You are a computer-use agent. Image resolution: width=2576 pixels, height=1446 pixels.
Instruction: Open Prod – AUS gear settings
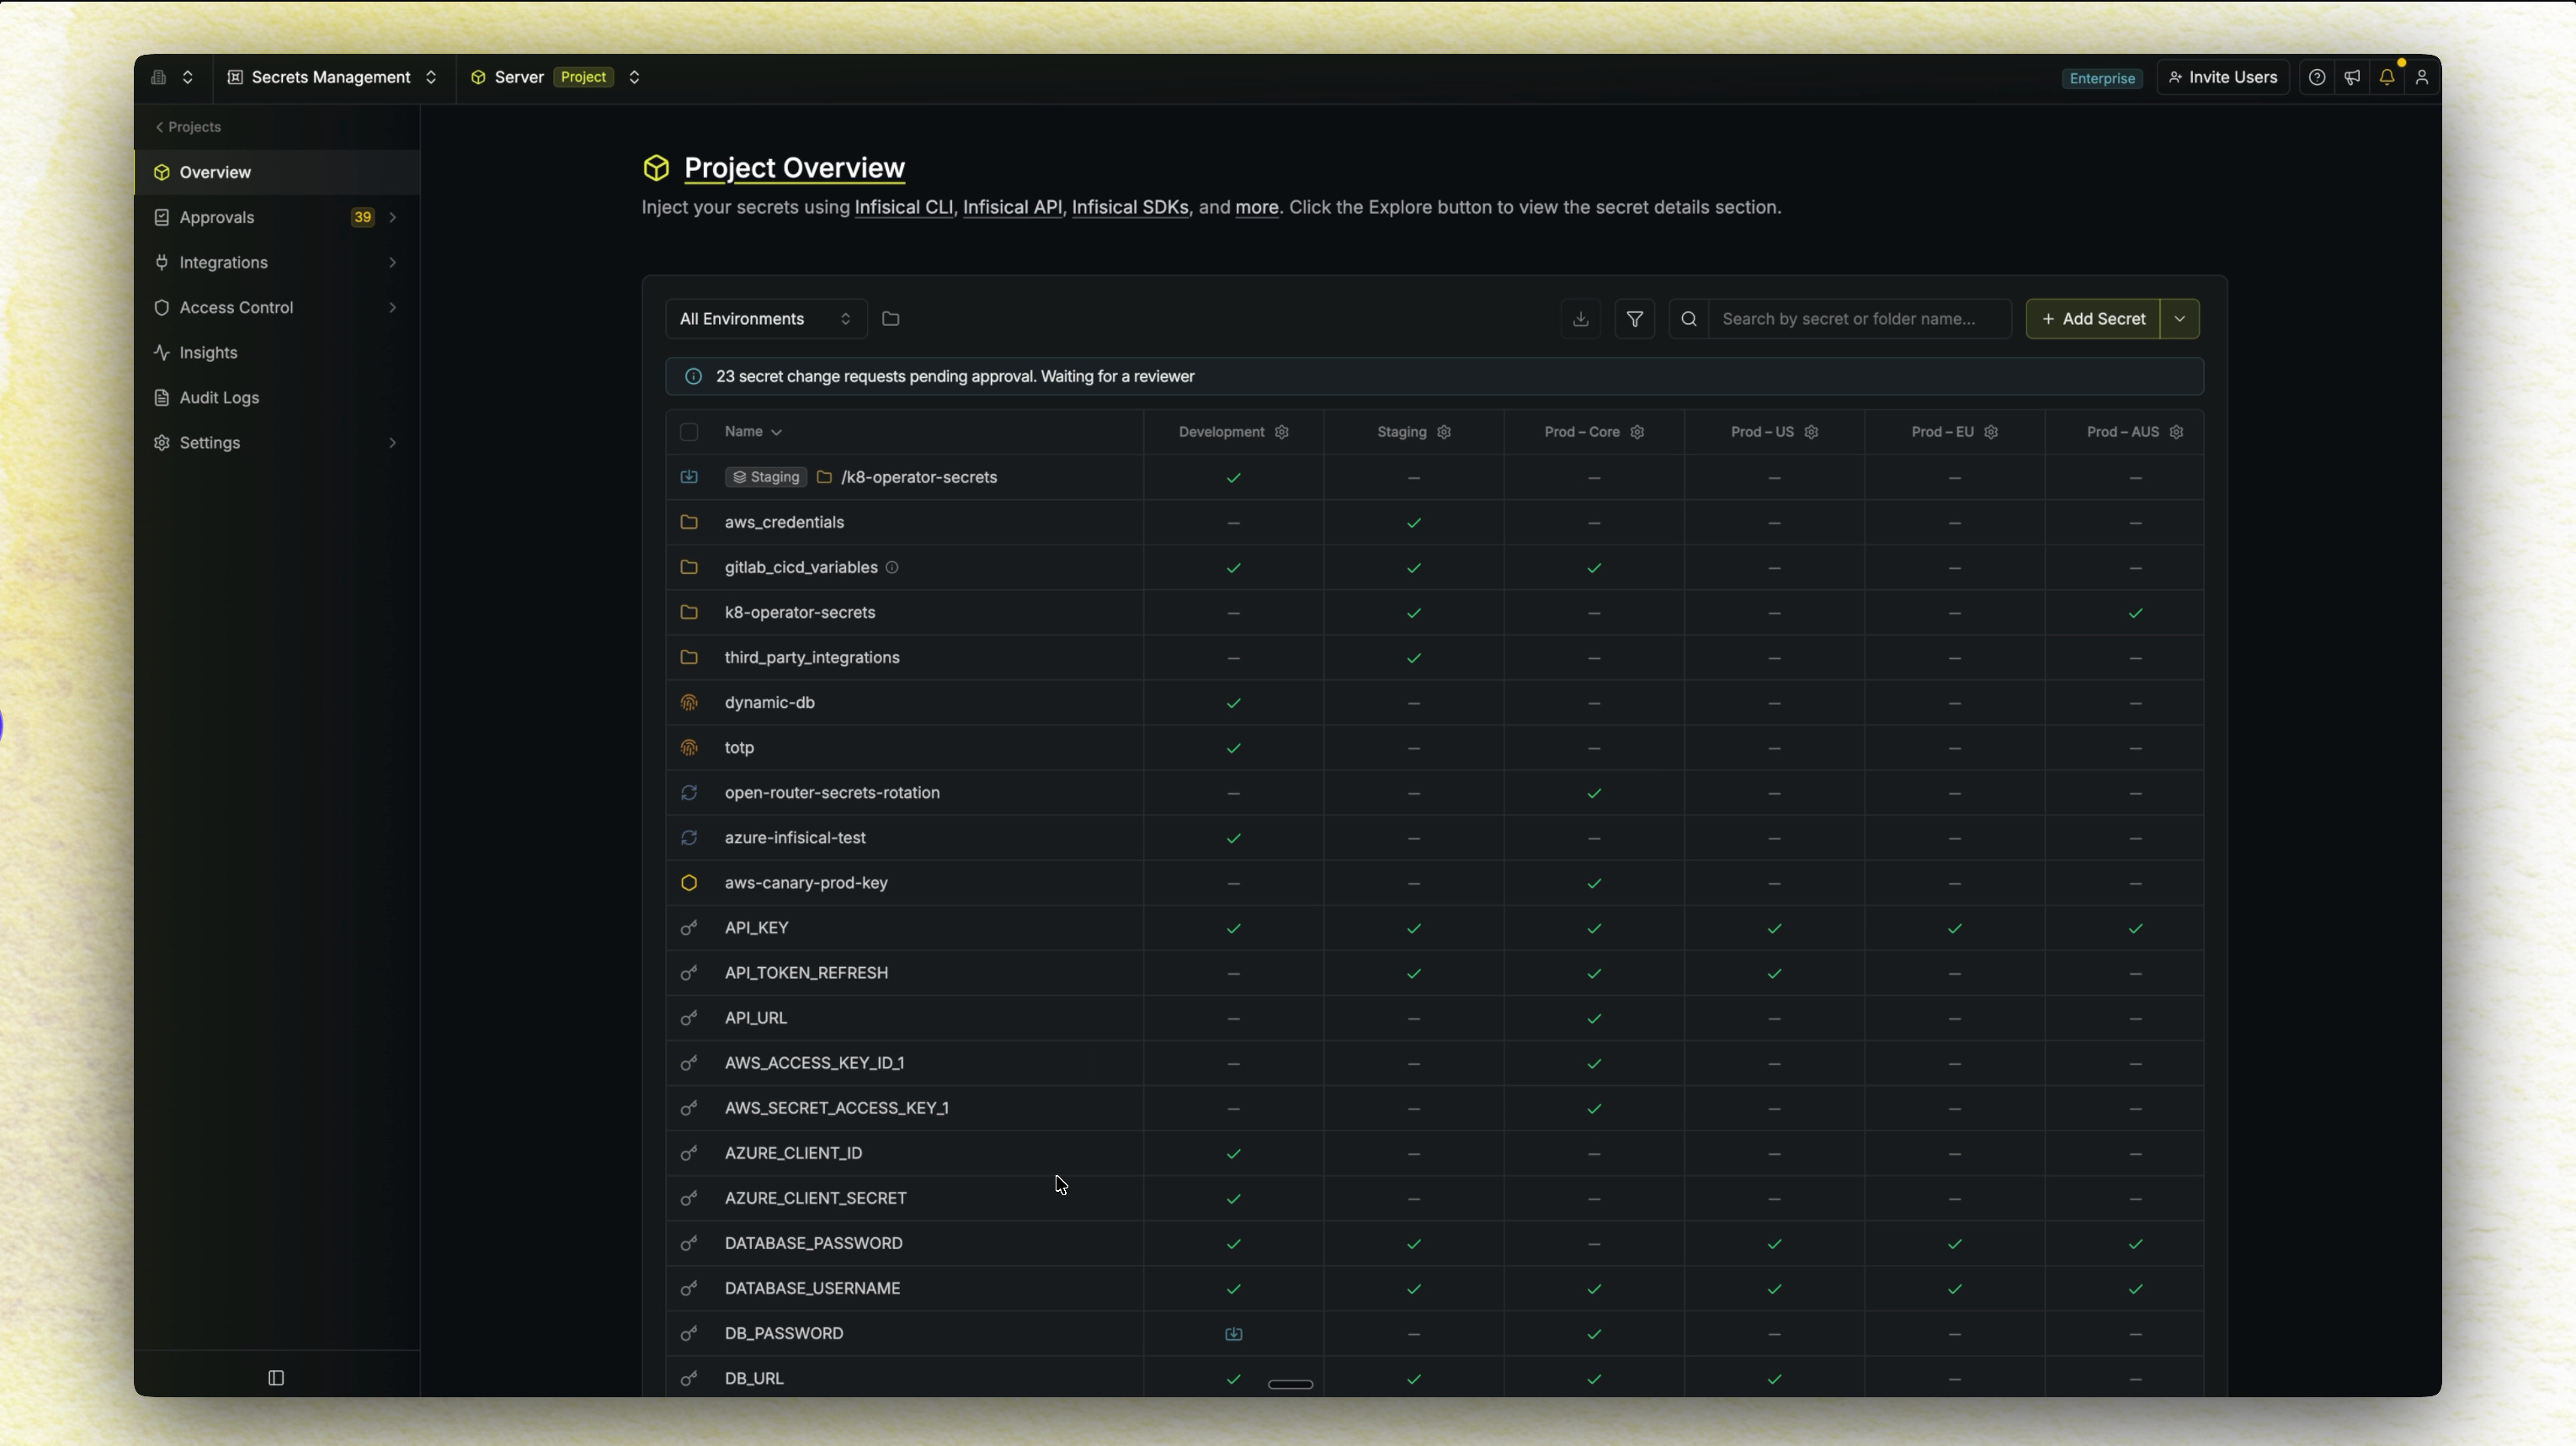tap(2176, 432)
